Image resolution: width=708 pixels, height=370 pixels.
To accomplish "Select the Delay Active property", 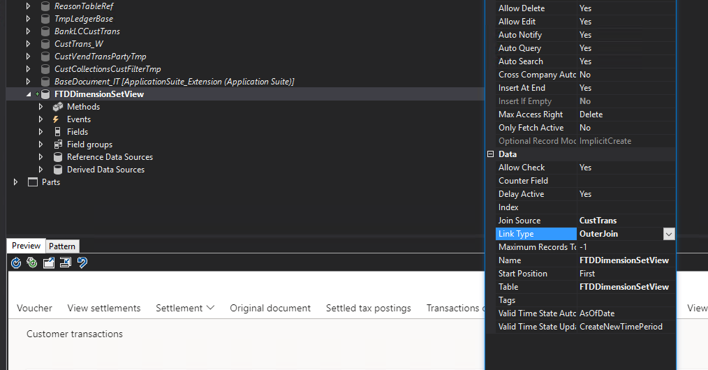I will coord(586,194).
